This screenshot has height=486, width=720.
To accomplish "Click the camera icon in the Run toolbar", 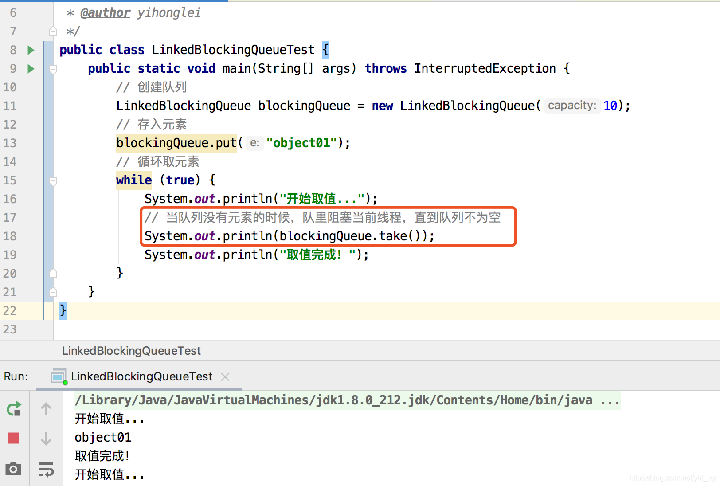I will point(14,469).
